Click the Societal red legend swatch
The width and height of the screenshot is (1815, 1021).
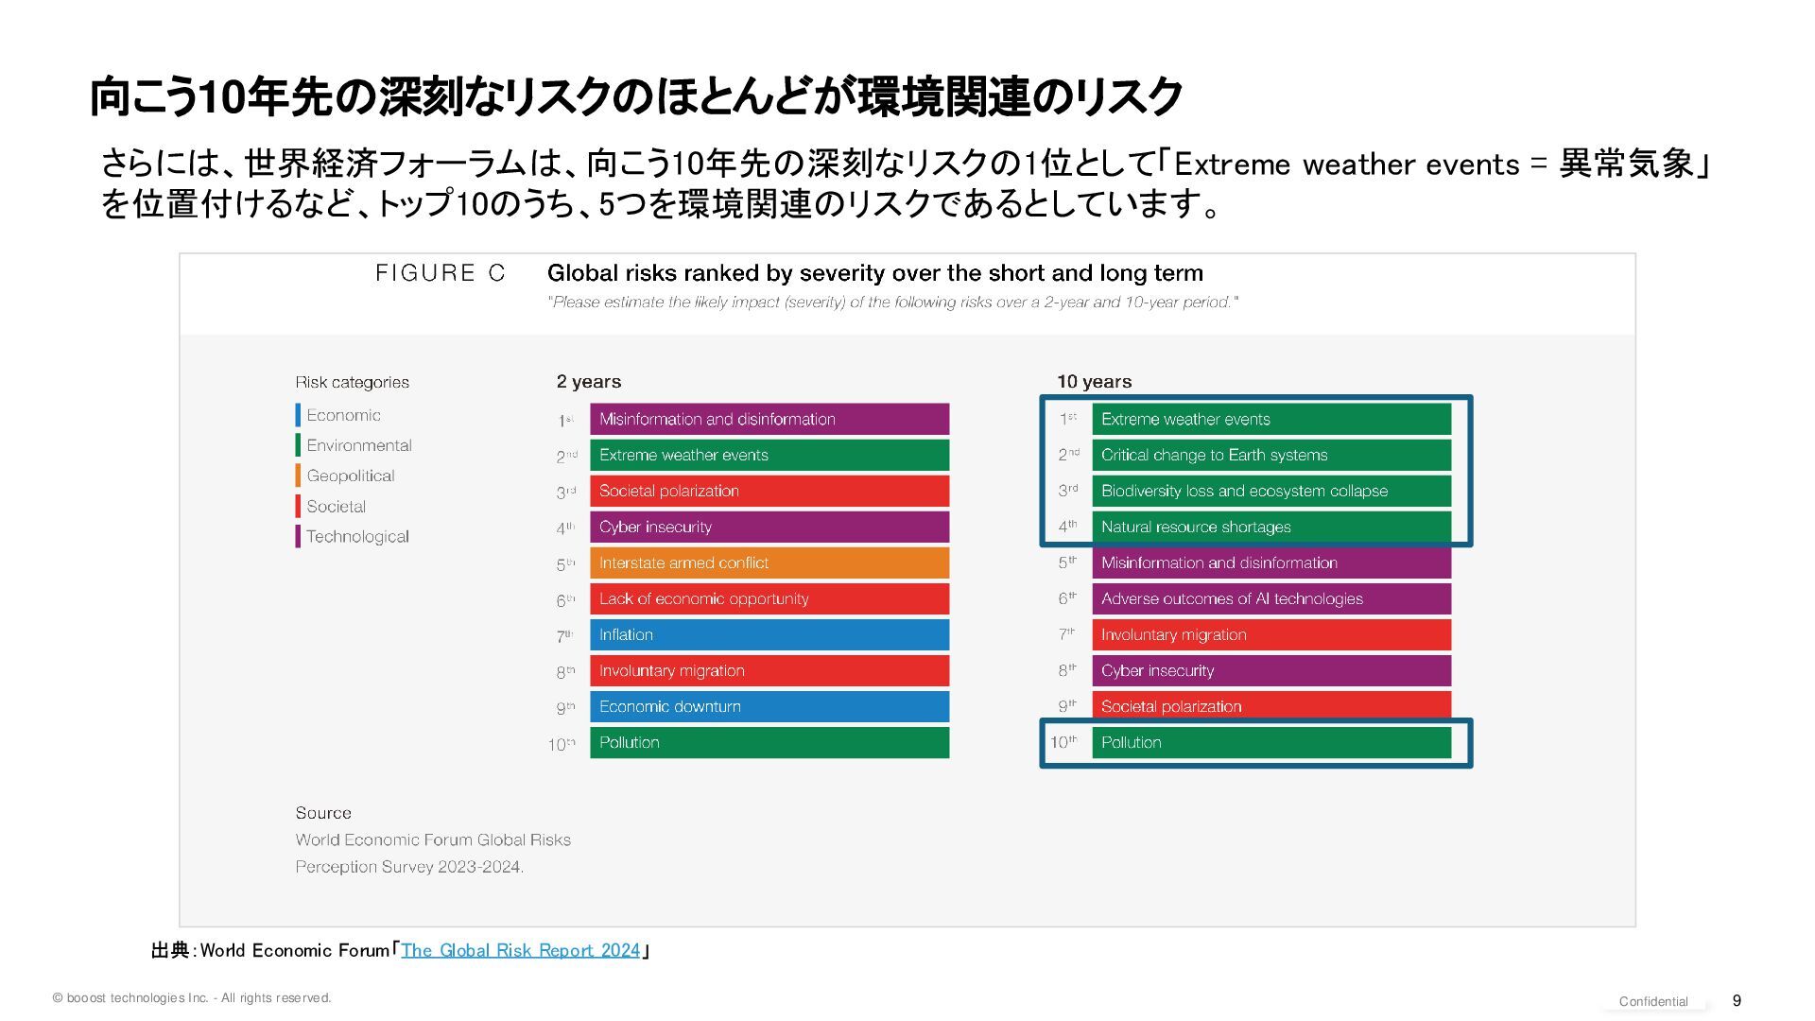298,506
